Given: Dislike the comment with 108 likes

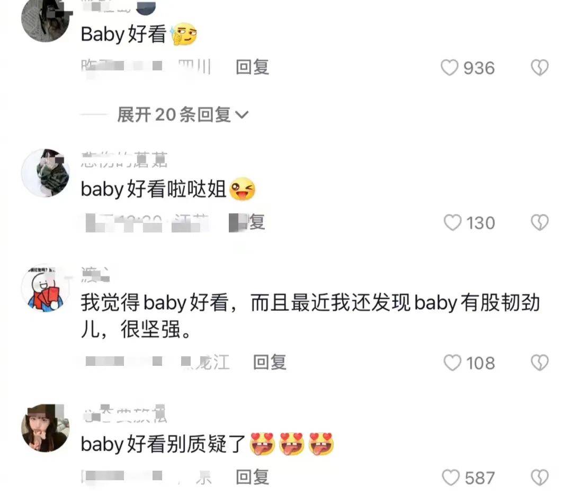Looking at the screenshot, I should pyautogui.click(x=540, y=363).
